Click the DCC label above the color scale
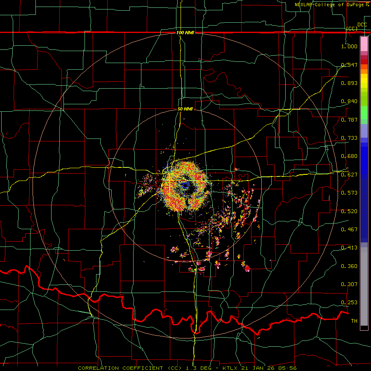 (x=362, y=25)
